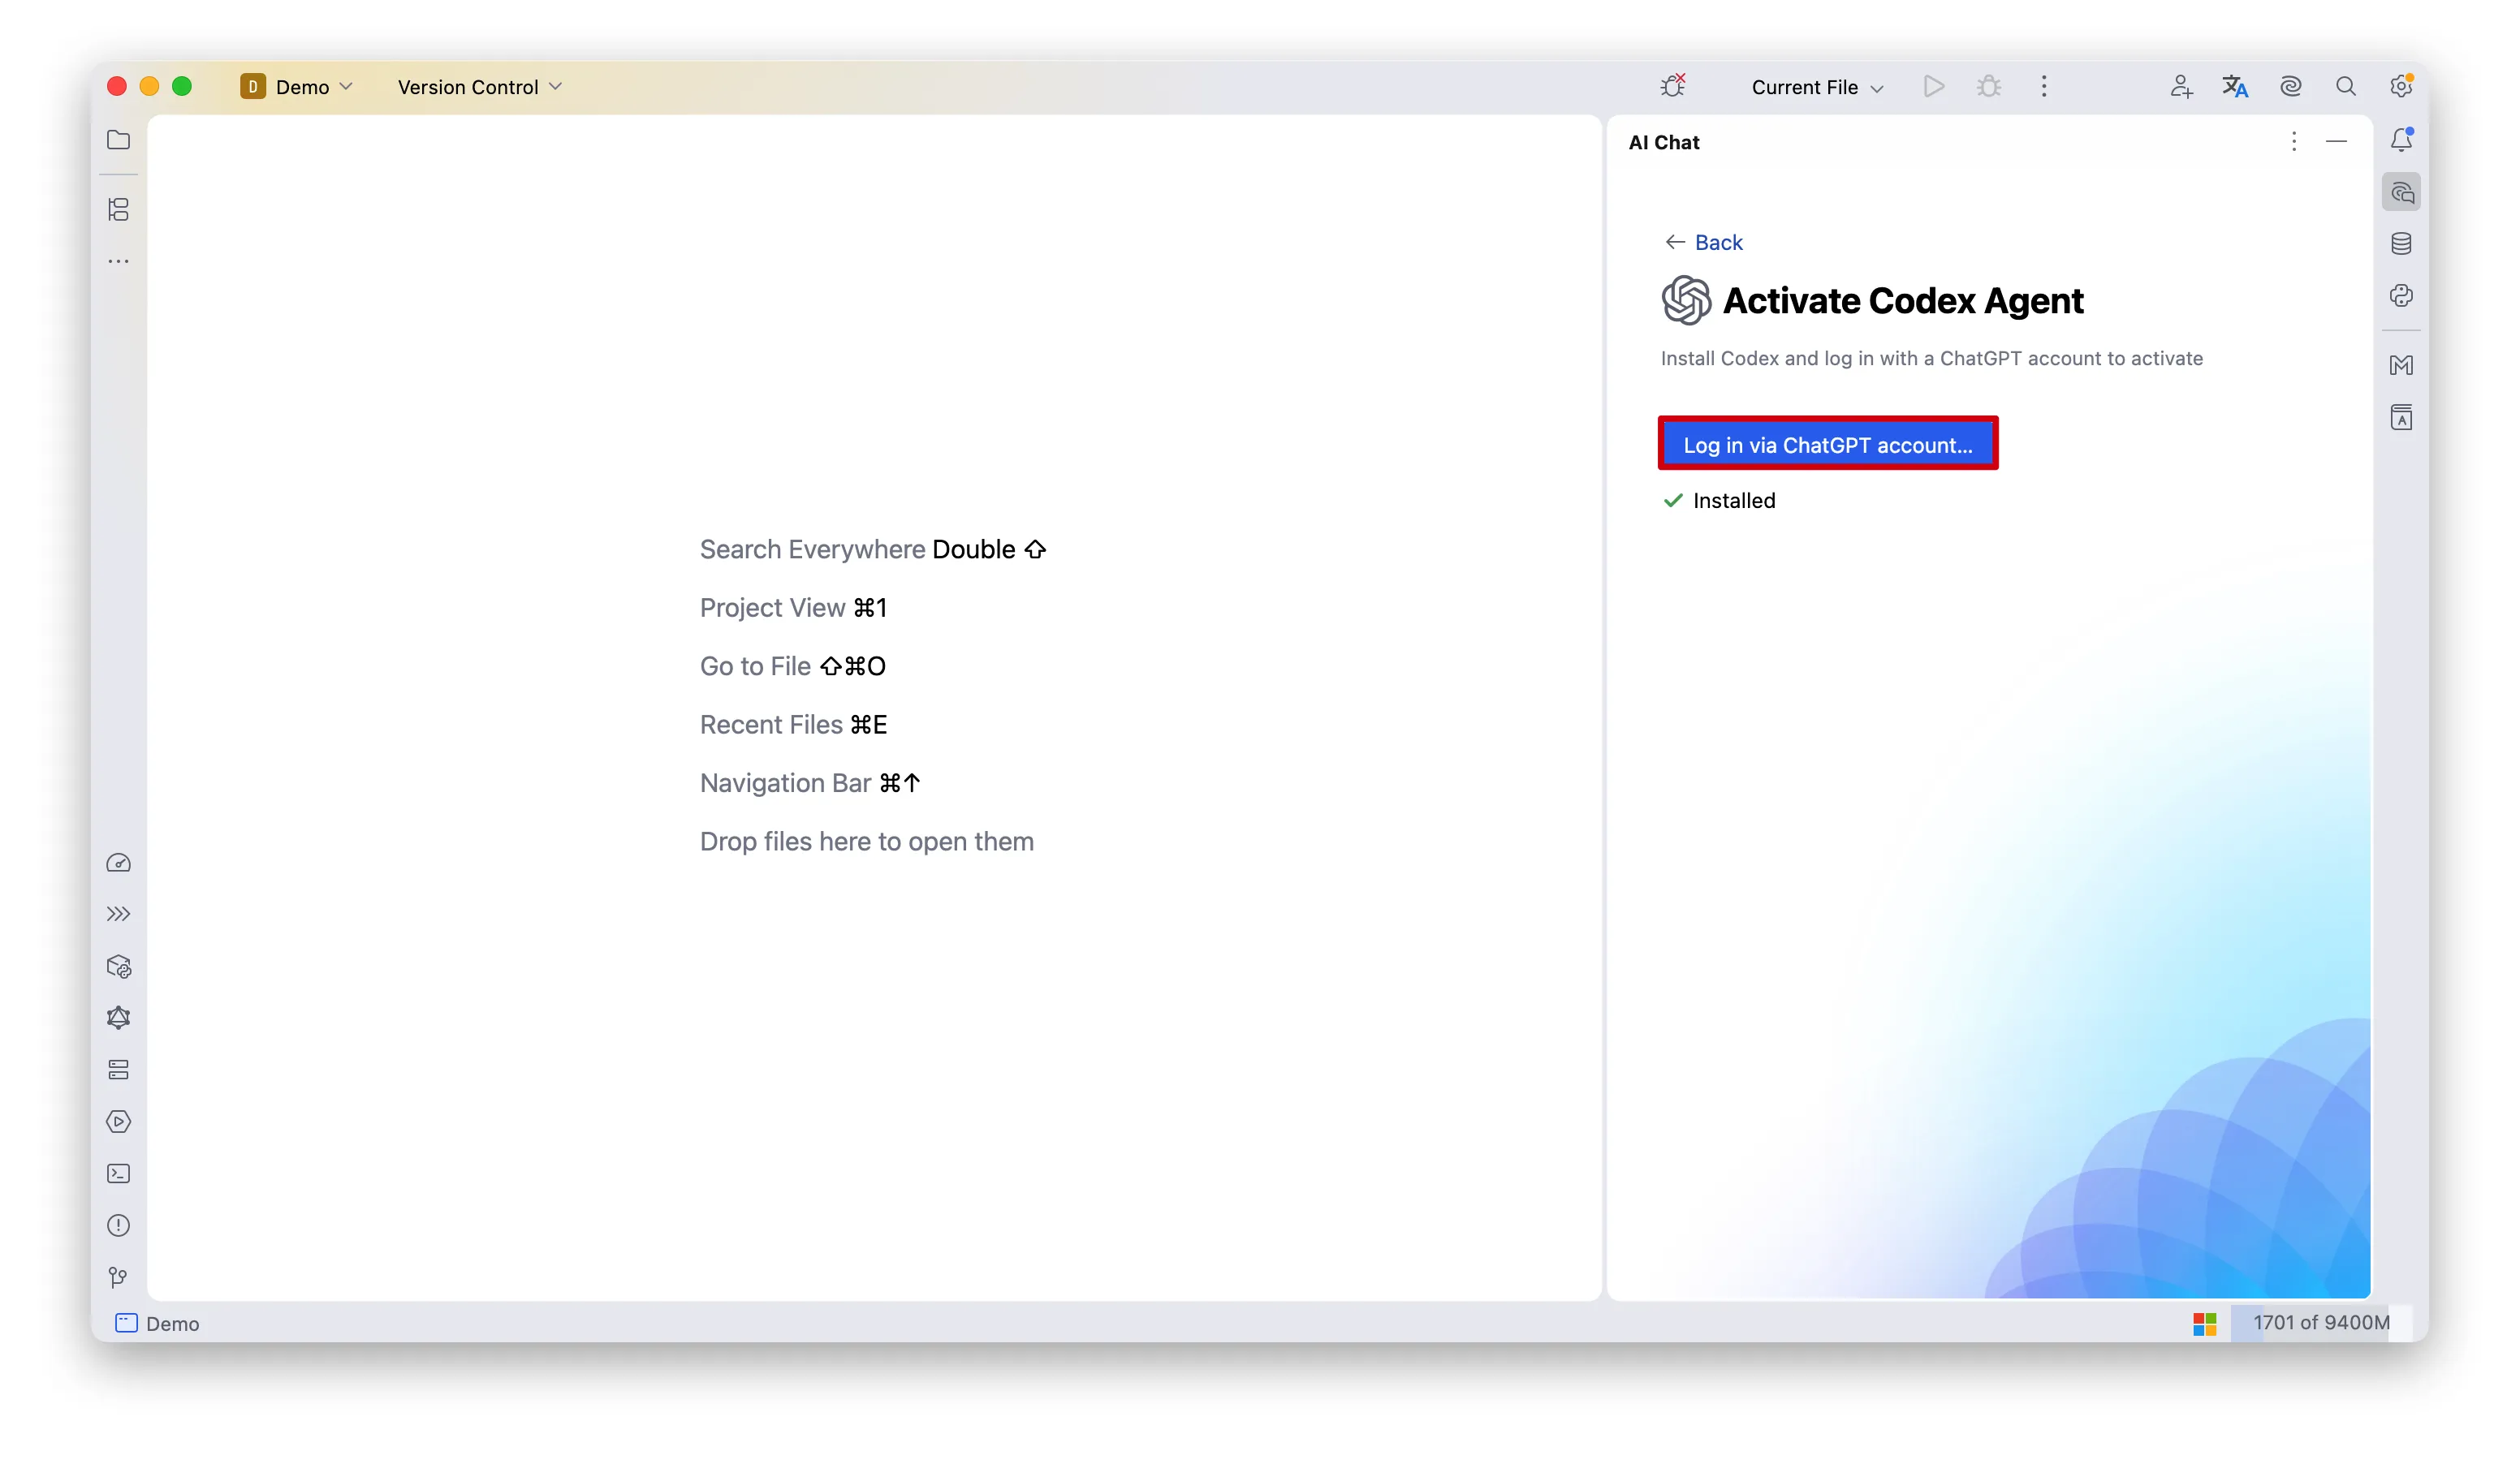
Task: Click the Navigation Bar hint text
Action: point(810,783)
